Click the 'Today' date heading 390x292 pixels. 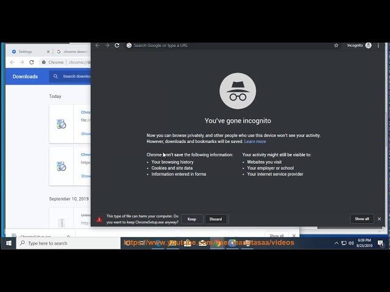click(x=55, y=96)
